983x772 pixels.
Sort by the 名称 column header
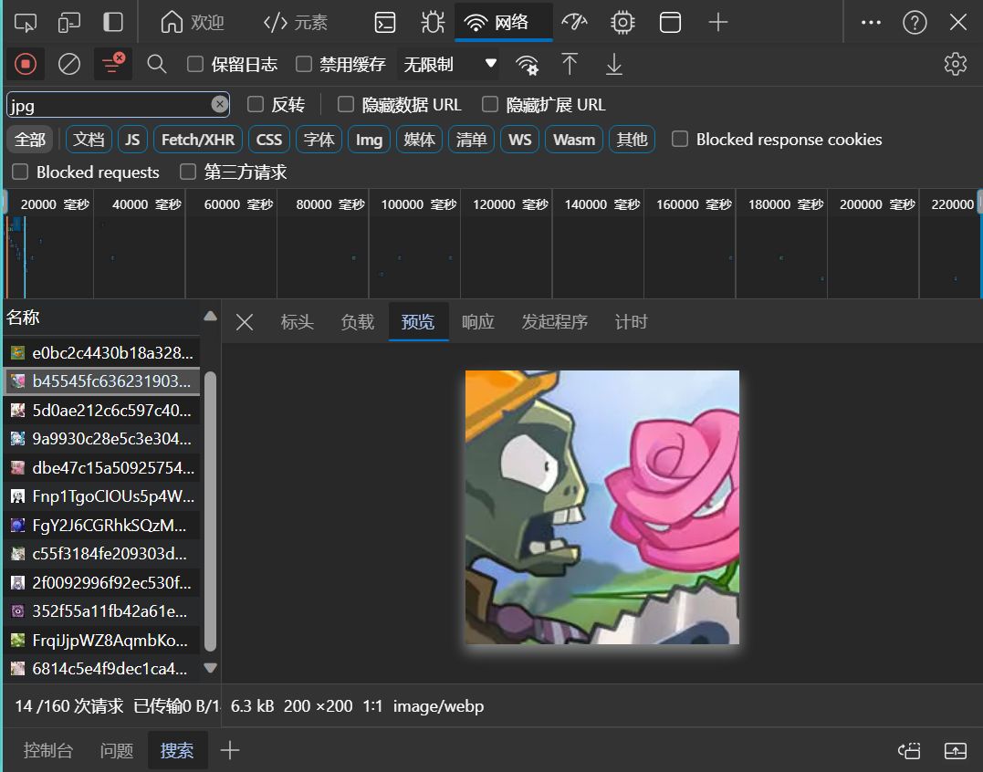click(x=103, y=318)
